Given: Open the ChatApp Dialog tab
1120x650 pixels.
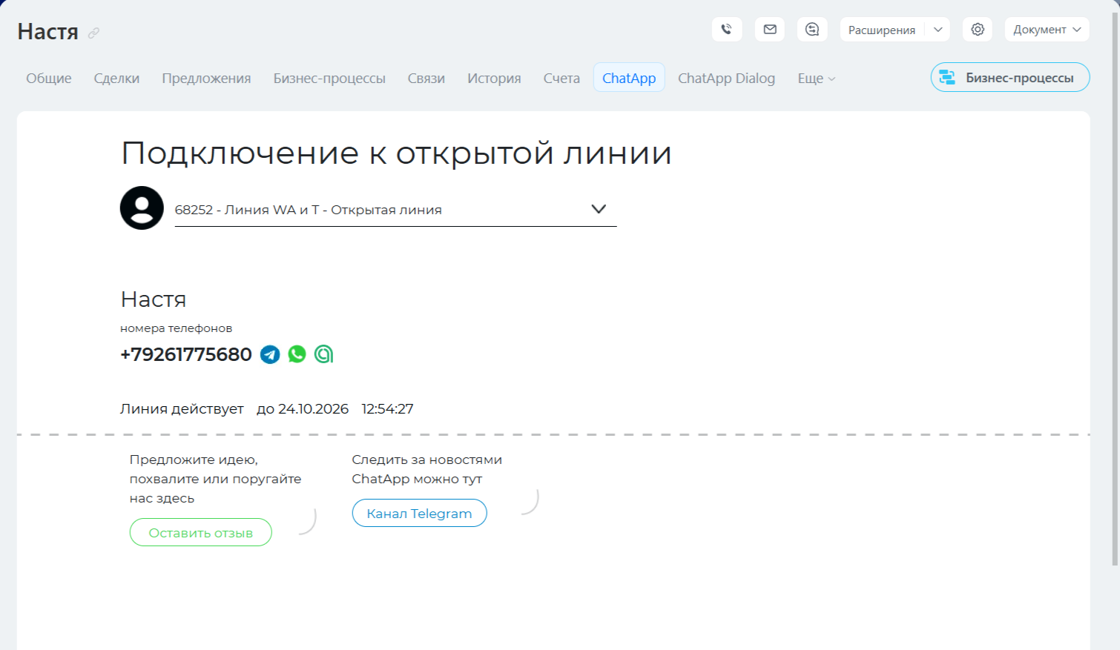Looking at the screenshot, I should (x=725, y=79).
